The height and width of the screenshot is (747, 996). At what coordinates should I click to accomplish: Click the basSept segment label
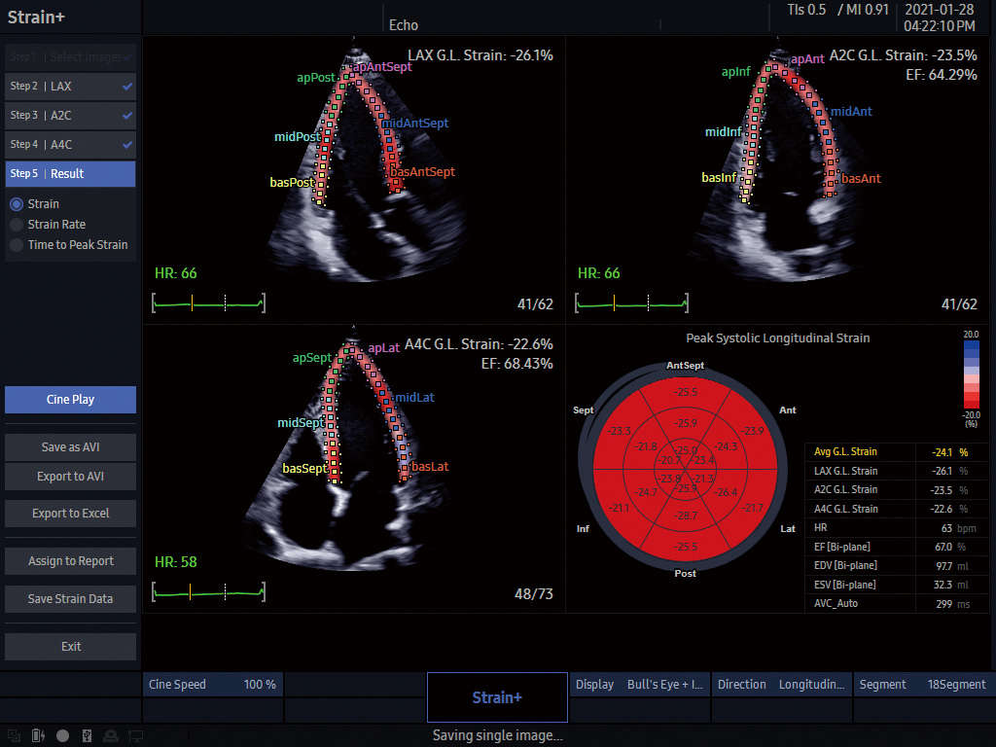coord(304,468)
